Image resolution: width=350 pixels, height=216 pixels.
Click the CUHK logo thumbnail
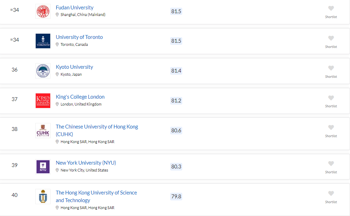[43, 131]
